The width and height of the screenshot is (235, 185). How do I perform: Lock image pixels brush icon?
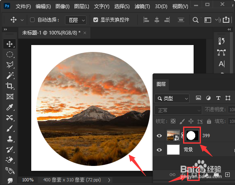pos(182,121)
